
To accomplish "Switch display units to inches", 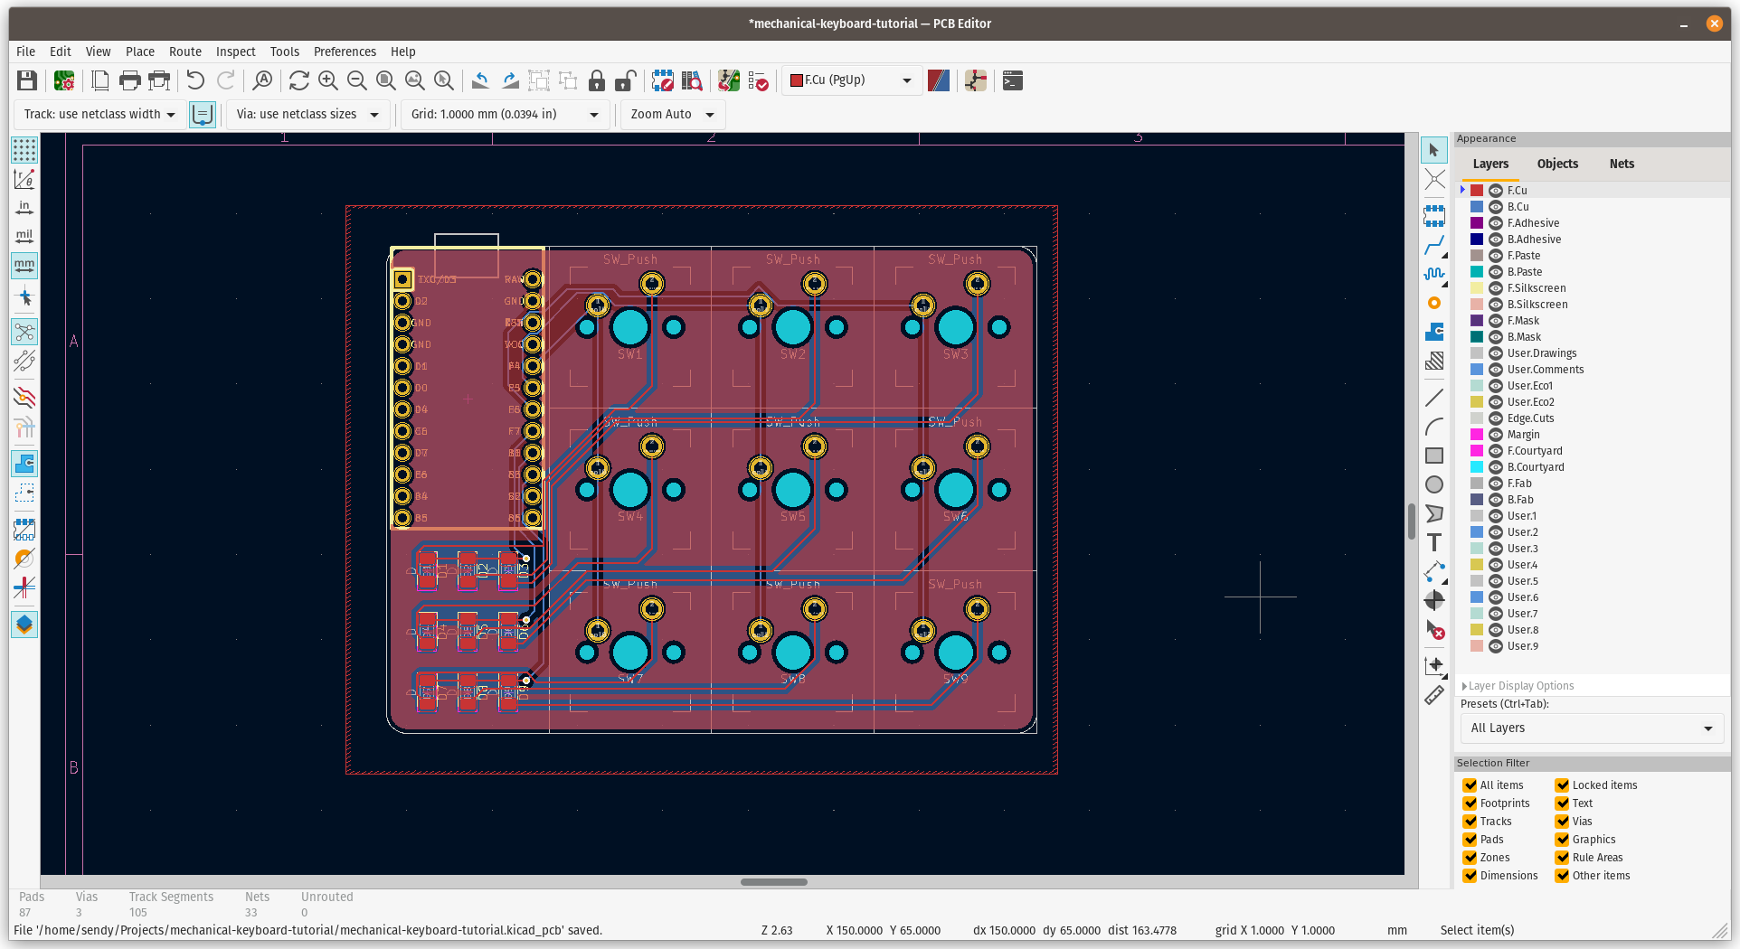I will coord(24,207).
